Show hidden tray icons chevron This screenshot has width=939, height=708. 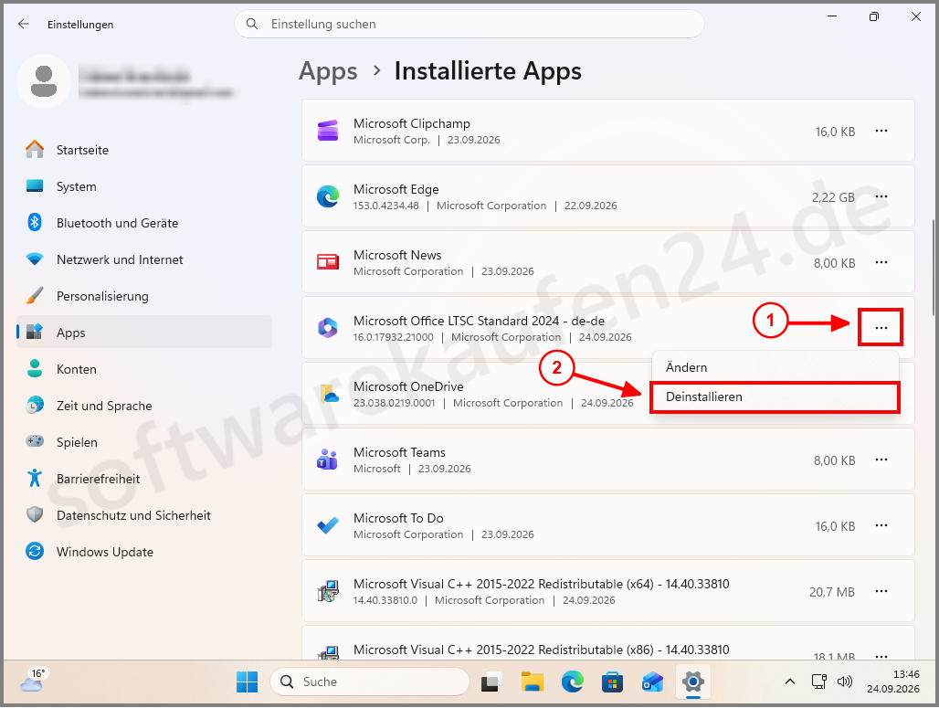coord(790,682)
